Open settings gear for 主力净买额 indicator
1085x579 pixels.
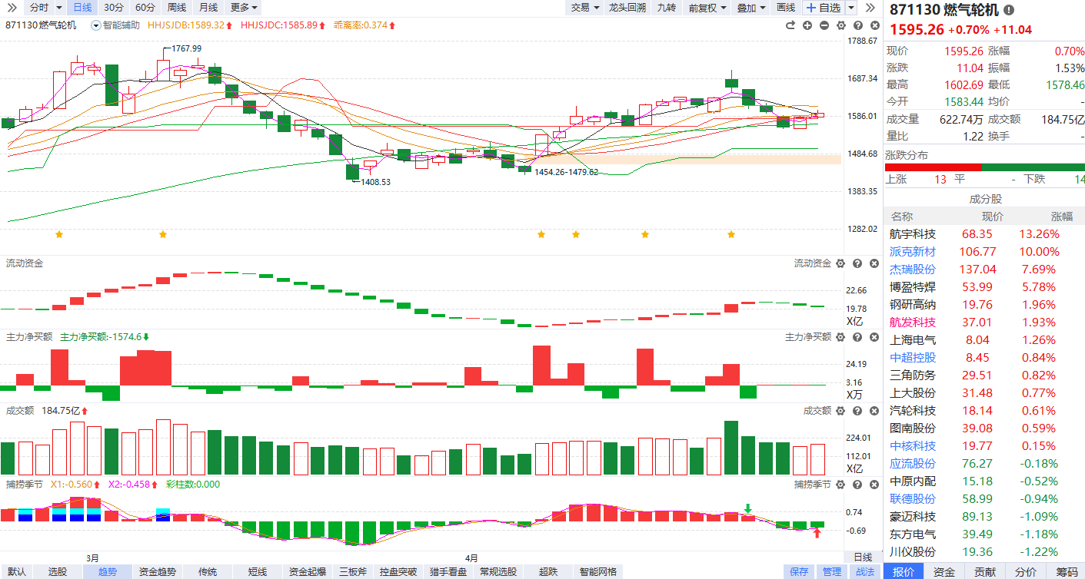click(840, 337)
